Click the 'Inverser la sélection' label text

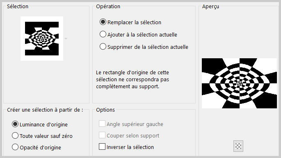[130, 147]
